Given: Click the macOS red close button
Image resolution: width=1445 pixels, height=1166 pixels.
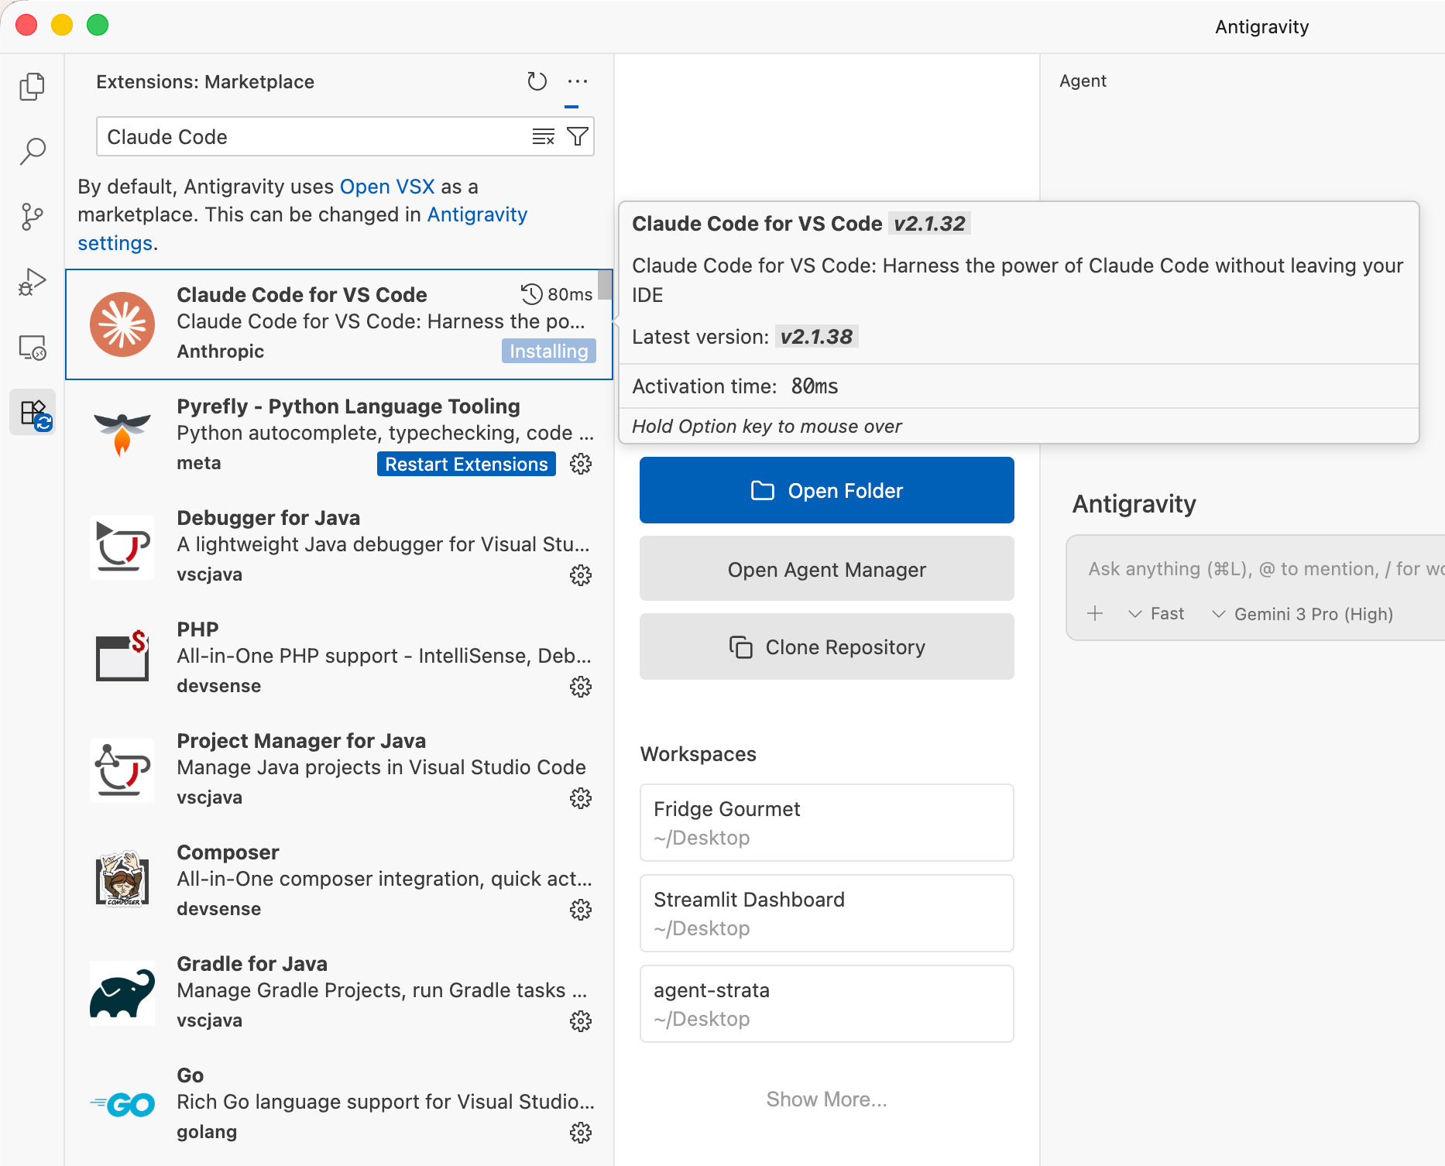Looking at the screenshot, I should click(x=26, y=25).
